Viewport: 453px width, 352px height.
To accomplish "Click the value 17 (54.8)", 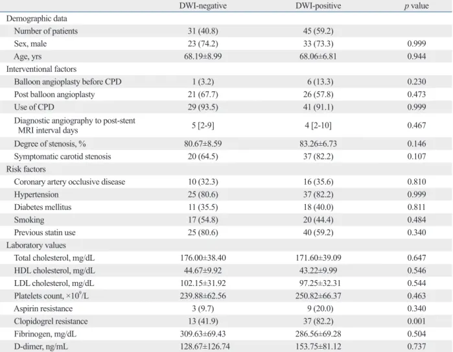I will (203, 220).
